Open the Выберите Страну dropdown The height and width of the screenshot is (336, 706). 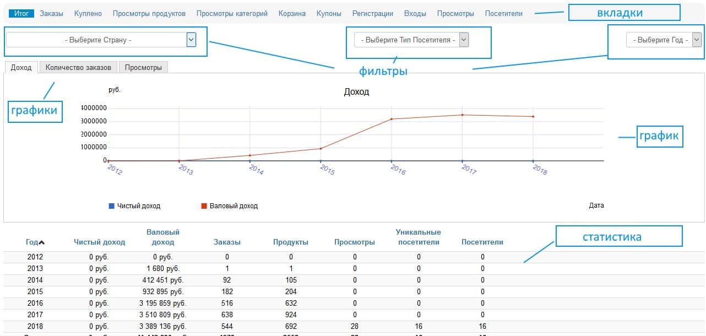pyautogui.click(x=101, y=40)
